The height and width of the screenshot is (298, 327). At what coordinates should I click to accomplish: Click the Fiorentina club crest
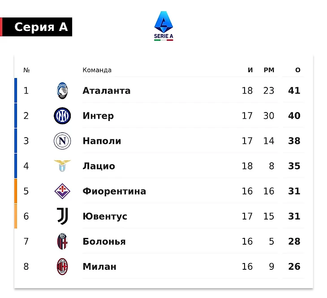click(62, 191)
